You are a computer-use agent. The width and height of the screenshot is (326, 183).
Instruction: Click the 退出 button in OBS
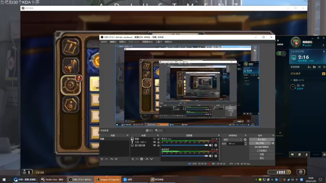point(262,158)
